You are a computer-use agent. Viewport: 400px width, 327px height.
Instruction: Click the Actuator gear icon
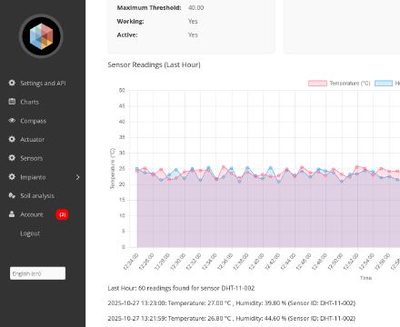(12, 139)
